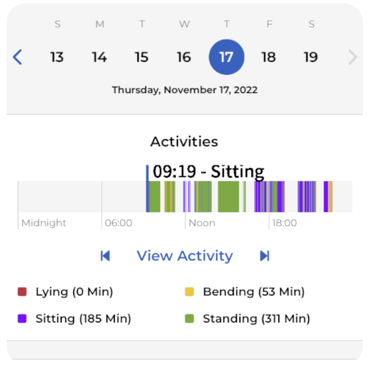Click the red Lying legend square
This screenshot has width=370, height=370.
(x=22, y=292)
